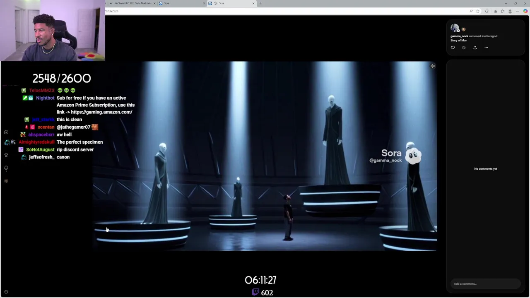Click the 2548/2600 sub goal counter
The width and height of the screenshot is (530, 298).
pyautogui.click(x=62, y=78)
